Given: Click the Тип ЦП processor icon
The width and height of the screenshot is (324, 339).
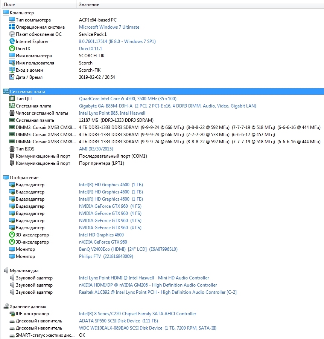Looking at the screenshot, I should [12, 98].
